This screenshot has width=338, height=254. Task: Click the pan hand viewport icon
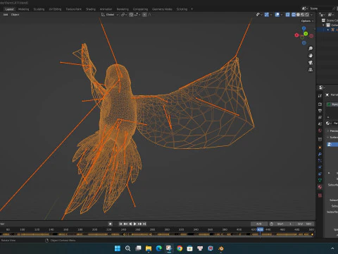[311, 56]
